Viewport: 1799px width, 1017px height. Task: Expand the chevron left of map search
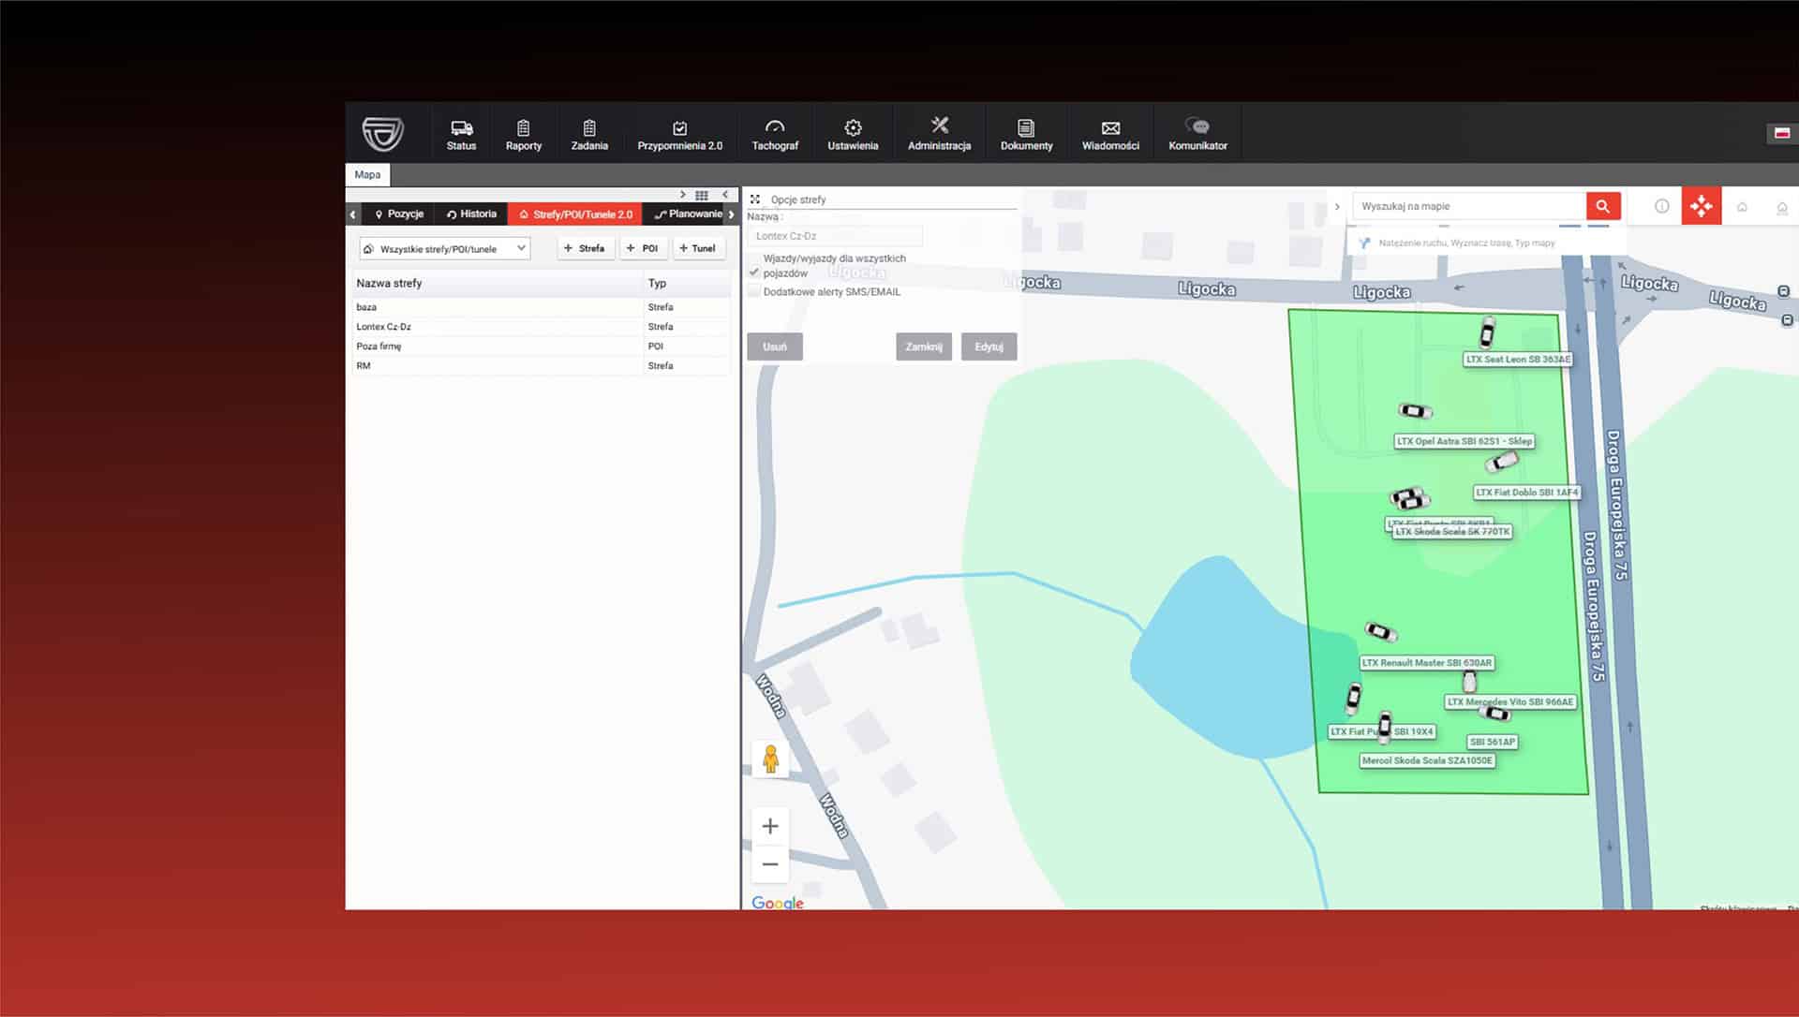tap(1337, 206)
